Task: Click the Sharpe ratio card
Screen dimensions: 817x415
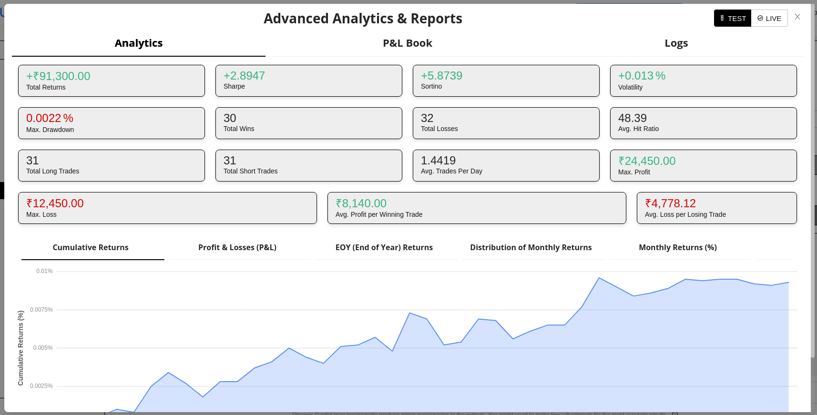Action: (308, 81)
